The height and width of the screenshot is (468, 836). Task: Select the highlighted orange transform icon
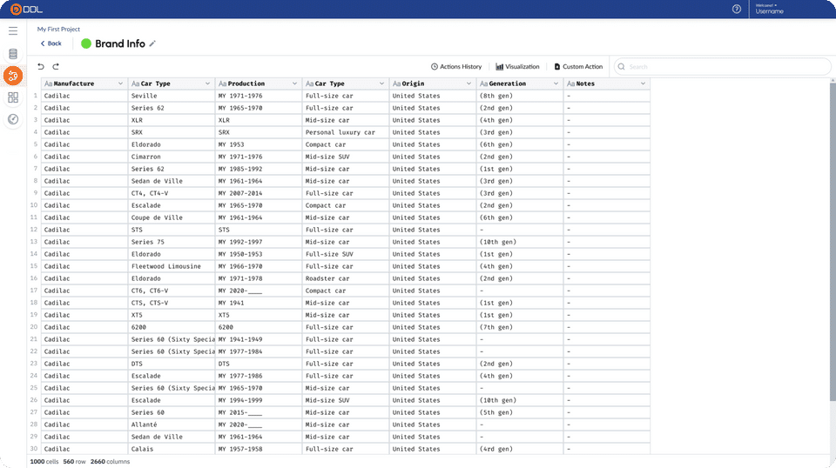[x=13, y=76]
